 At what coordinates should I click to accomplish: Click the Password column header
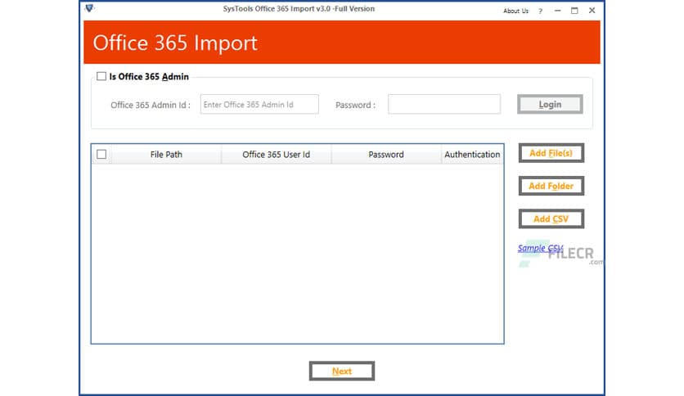point(386,155)
